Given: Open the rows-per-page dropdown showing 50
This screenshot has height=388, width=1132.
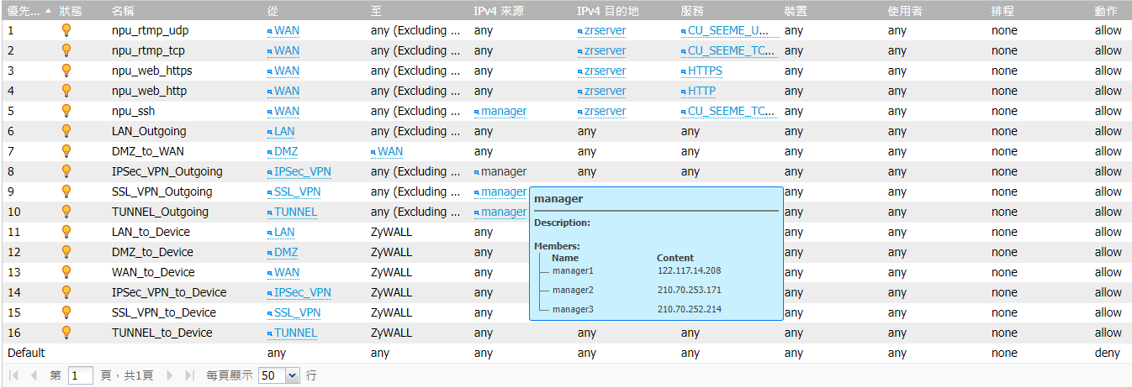Looking at the screenshot, I should click(x=278, y=375).
